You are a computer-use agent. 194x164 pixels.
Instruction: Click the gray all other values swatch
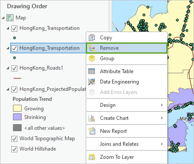click(17, 128)
